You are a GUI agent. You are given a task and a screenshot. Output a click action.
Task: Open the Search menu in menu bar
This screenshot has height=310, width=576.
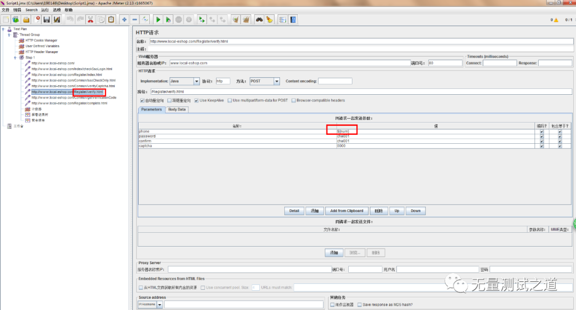(31, 10)
